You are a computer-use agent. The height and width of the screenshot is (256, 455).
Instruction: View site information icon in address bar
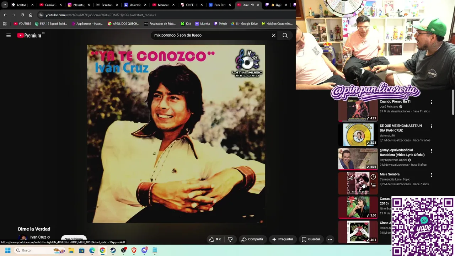pyautogui.click(x=41, y=15)
